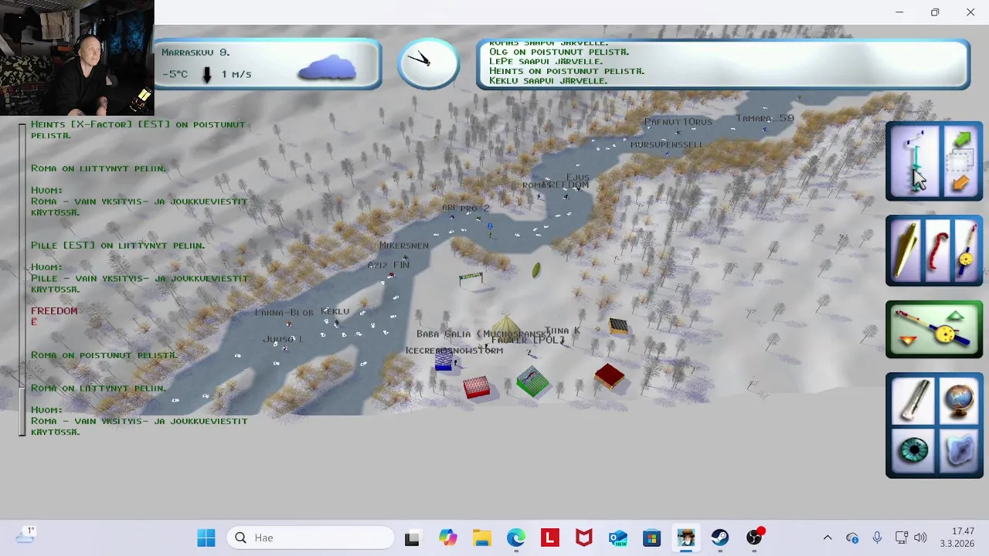Open the red L app on taskbar

pos(549,537)
